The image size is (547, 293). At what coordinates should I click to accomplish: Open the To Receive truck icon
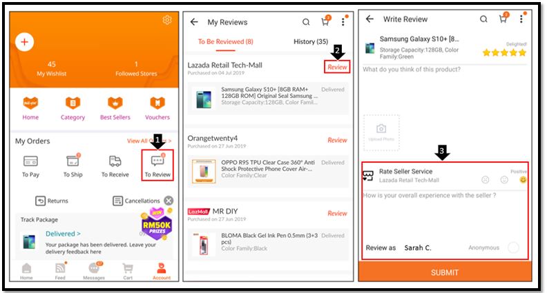tap(115, 161)
